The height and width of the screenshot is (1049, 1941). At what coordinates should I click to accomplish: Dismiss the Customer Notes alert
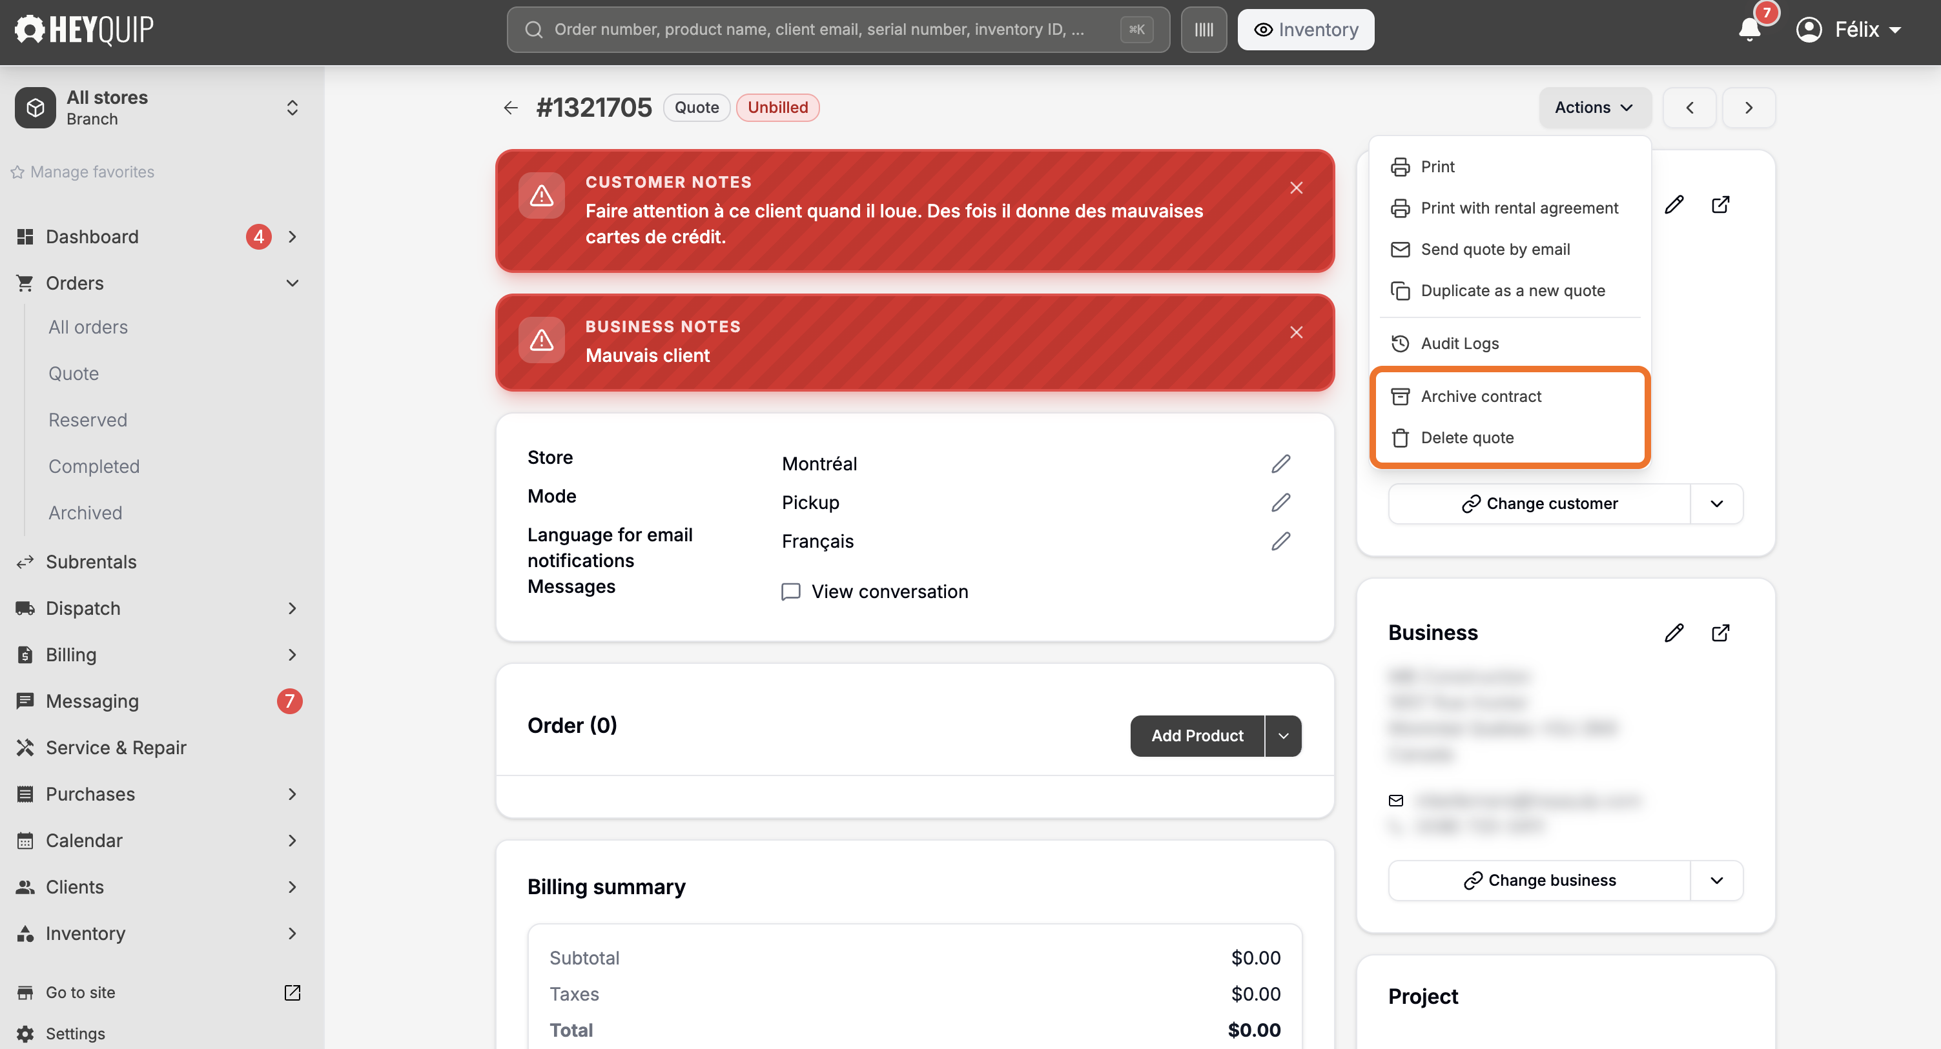[x=1296, y=188]
